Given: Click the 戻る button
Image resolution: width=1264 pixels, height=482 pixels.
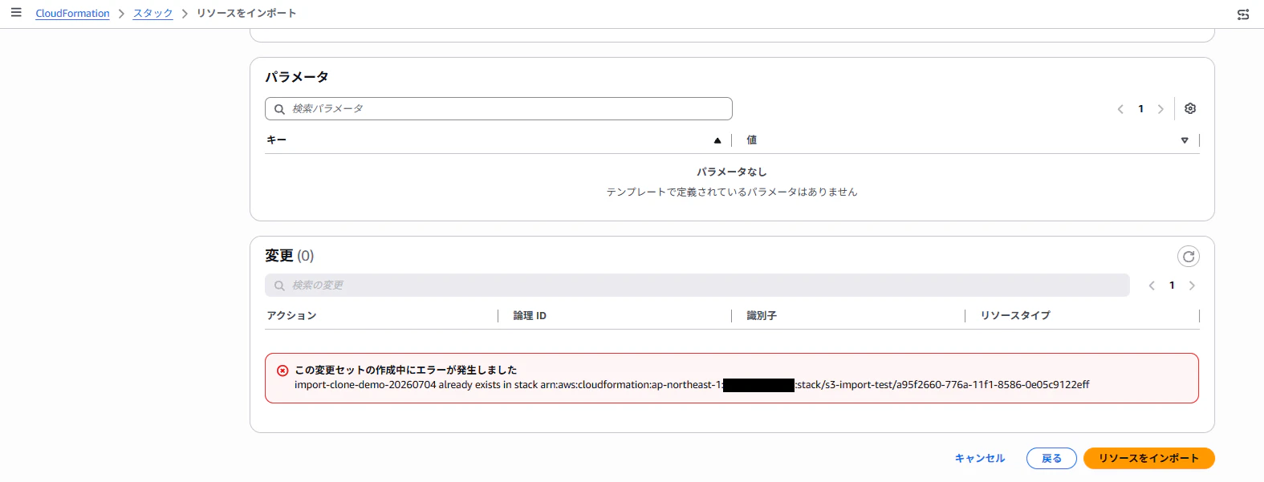Looking at the screenshot, I should pyautogui.click(x=1051, y=459).
